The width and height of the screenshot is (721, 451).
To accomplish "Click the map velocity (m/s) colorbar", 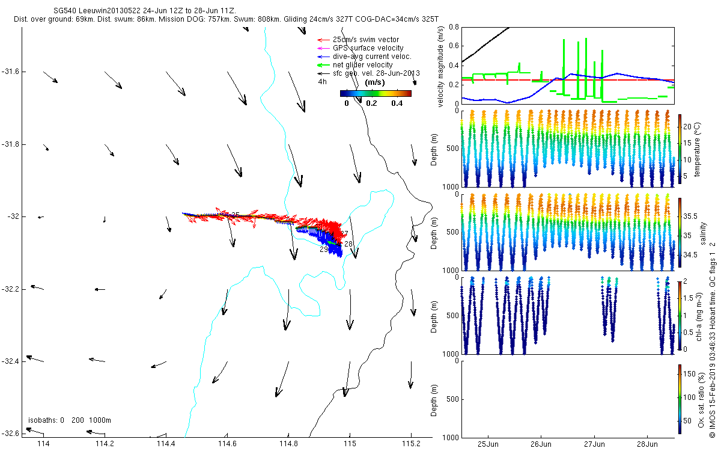I will pos(376,93).
